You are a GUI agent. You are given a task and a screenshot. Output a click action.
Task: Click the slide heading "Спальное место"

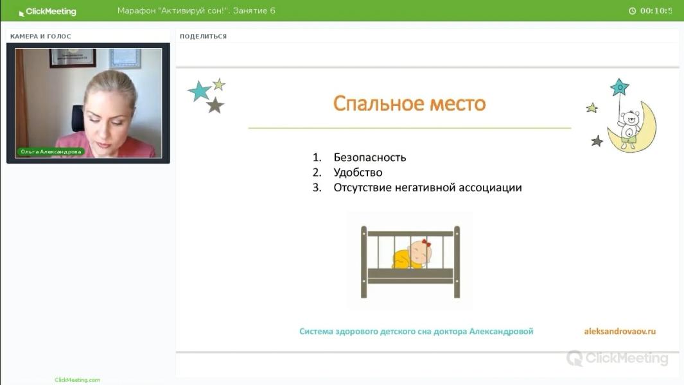click(x=409, y=103)
